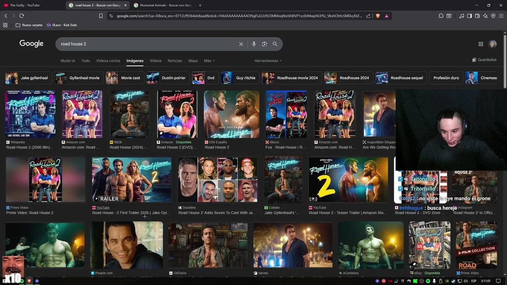Click the browser back arrow
The width and height of the screenshot is (507, 285).
[x=6, y=16]
